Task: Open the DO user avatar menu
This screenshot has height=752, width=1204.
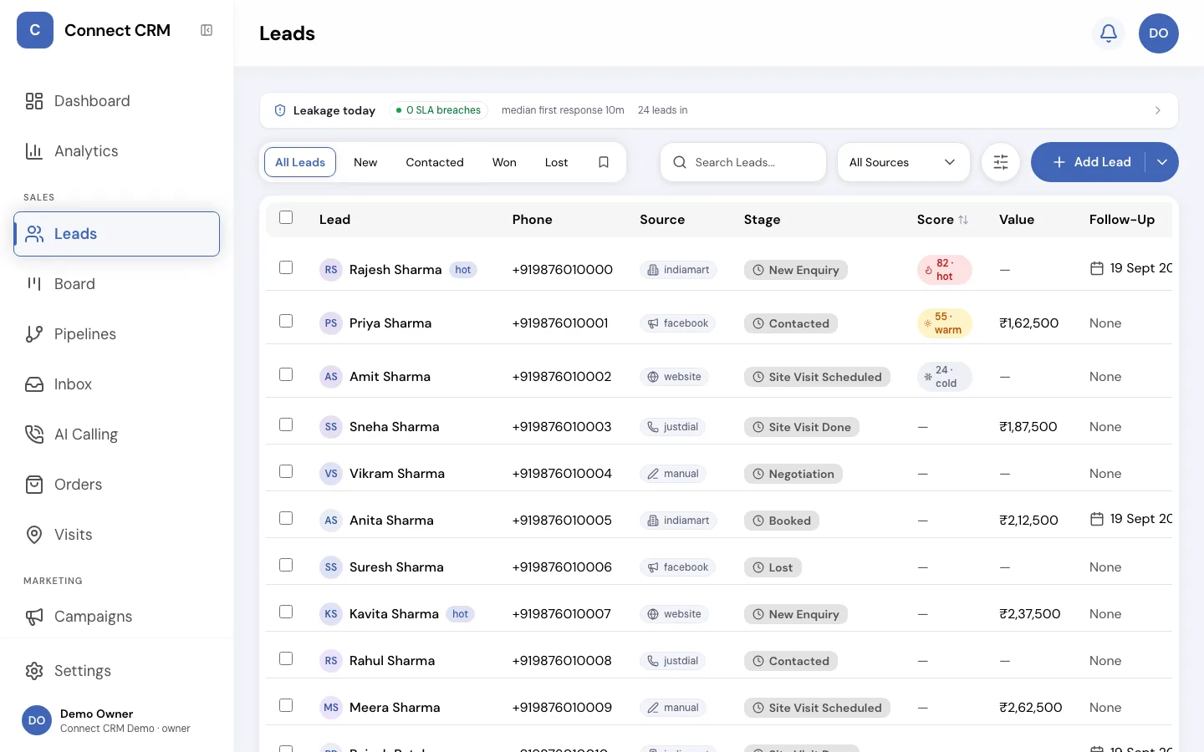Action: (x=1159, y=33)
